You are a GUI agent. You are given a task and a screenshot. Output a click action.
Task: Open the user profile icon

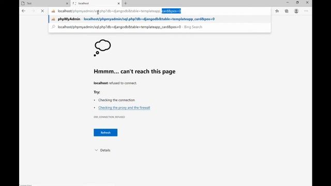click(x=296, y=11)
